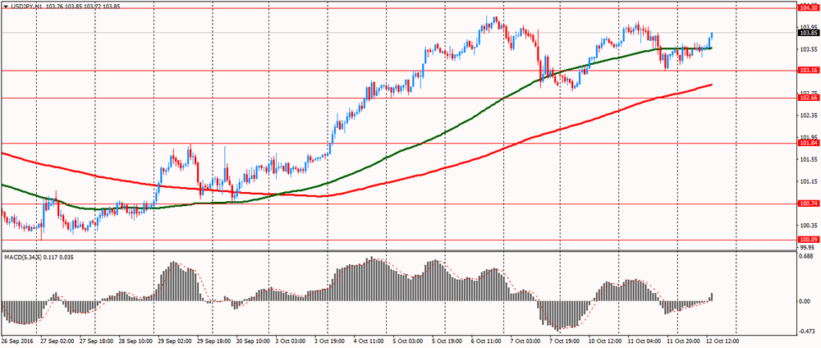Select the 29 Sep 02:00 time label
The height and width of the screenshot is (348, 821).
click(x=176, y=340)
